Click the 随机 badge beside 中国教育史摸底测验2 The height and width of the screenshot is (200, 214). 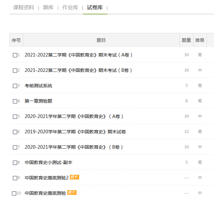click(74, 177)
